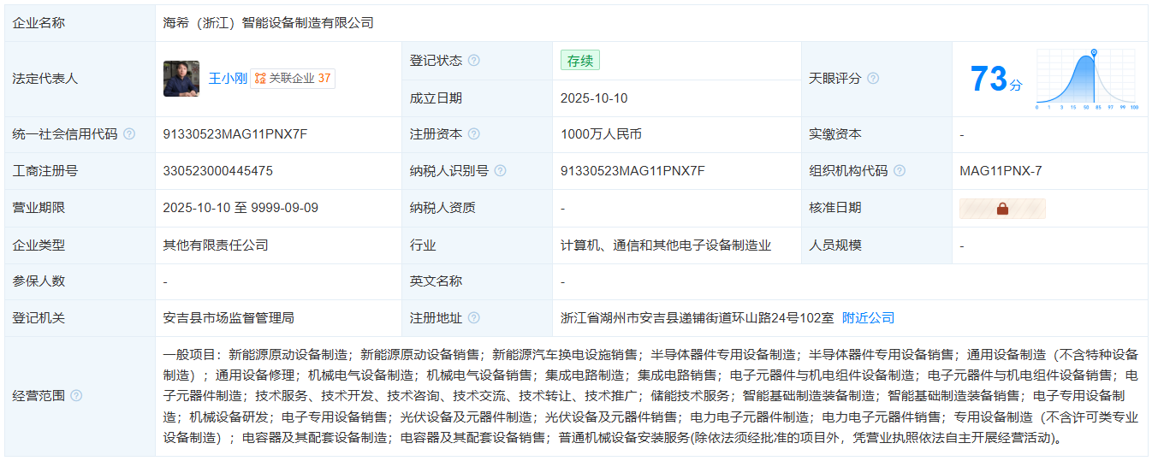Screen dimensions: 1158x461
Task: Click the company name 海希（浙江）智能设备制造有限公司
Action: [269, 23]
